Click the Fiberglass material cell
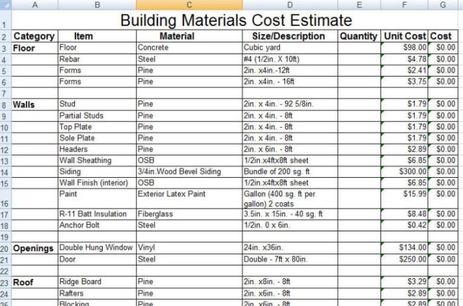 click(x=189, y=214)
